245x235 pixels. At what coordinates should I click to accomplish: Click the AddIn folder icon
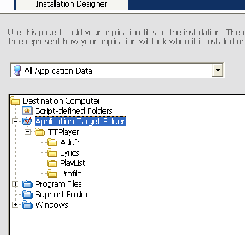coord(52,143)
